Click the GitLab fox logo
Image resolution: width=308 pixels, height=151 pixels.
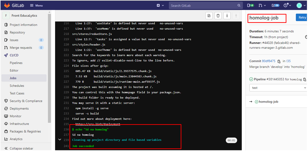pos(7,5)
